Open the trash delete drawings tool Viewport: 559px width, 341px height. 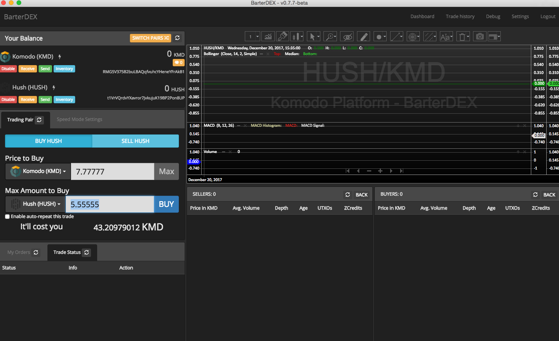[463, 37]
